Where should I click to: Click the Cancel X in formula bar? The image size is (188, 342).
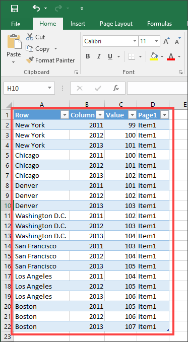click(80, 88)
